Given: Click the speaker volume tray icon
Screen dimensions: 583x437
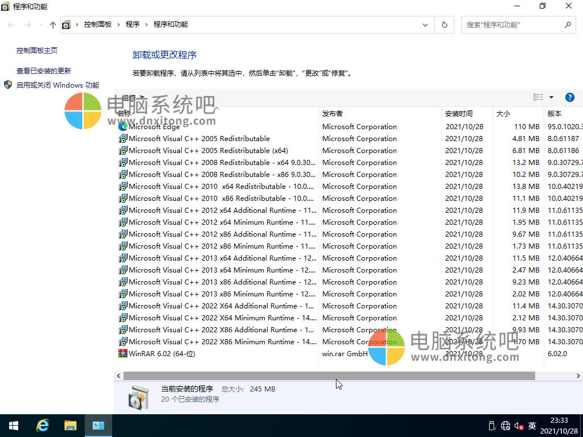Looking at the screenshot, I should tap(519, 426).
